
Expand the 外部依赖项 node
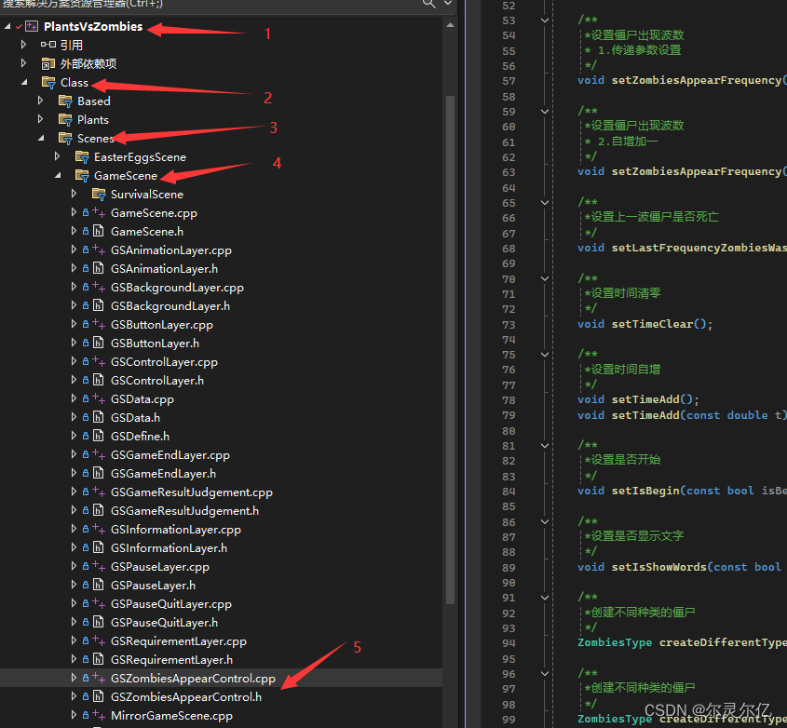(x=23, y=63)
